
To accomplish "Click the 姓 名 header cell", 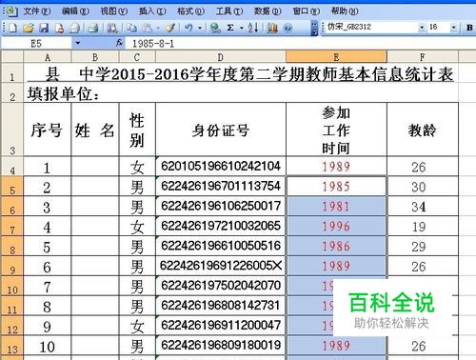I will point(95,130).
